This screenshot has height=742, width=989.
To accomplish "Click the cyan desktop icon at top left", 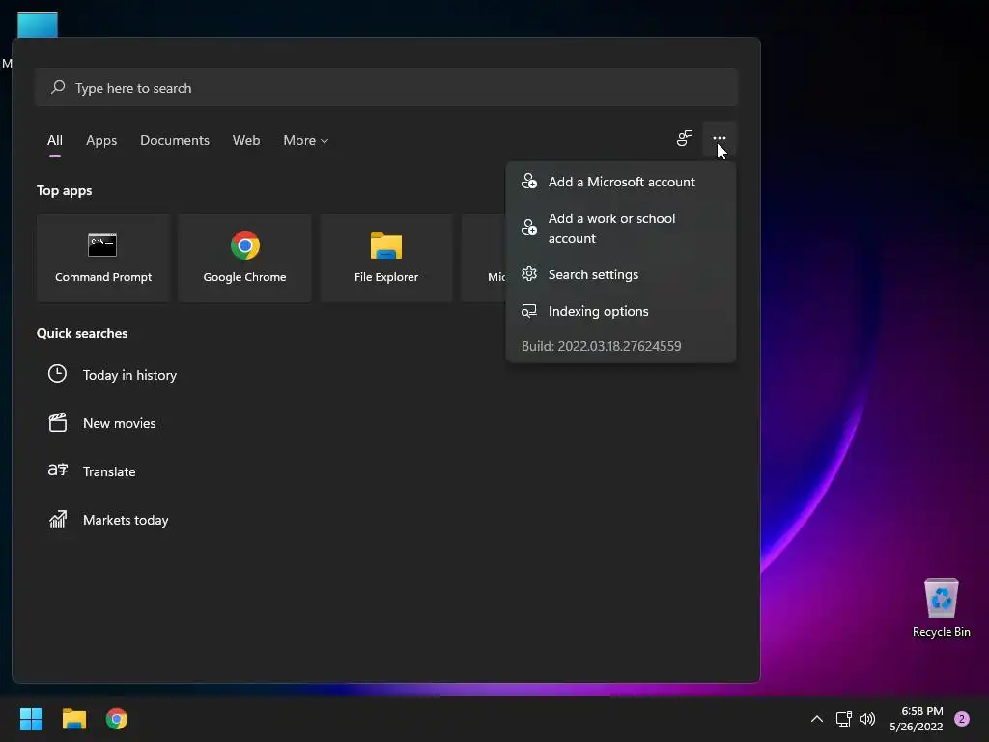I will [x=38, y=24].
